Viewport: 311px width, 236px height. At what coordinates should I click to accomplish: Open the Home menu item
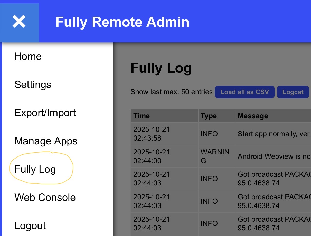(x=28, y=56)
